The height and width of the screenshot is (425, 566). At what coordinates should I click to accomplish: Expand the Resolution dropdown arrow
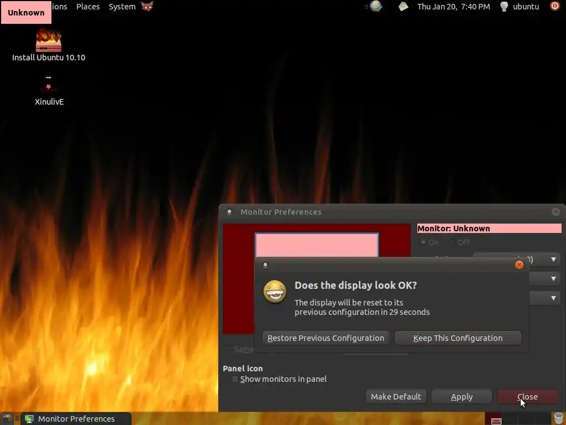[x=553, y=259]
